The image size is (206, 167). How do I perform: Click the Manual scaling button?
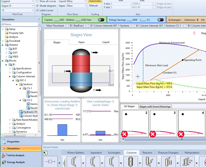tap(93, 6)
